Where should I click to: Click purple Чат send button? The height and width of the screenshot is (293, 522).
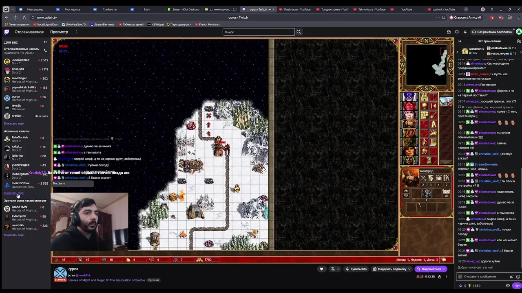pyautogui.click(x=517, y=286)
